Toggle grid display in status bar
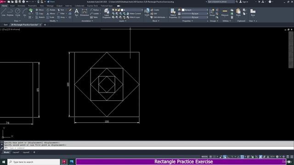 (x=211, y=157)
